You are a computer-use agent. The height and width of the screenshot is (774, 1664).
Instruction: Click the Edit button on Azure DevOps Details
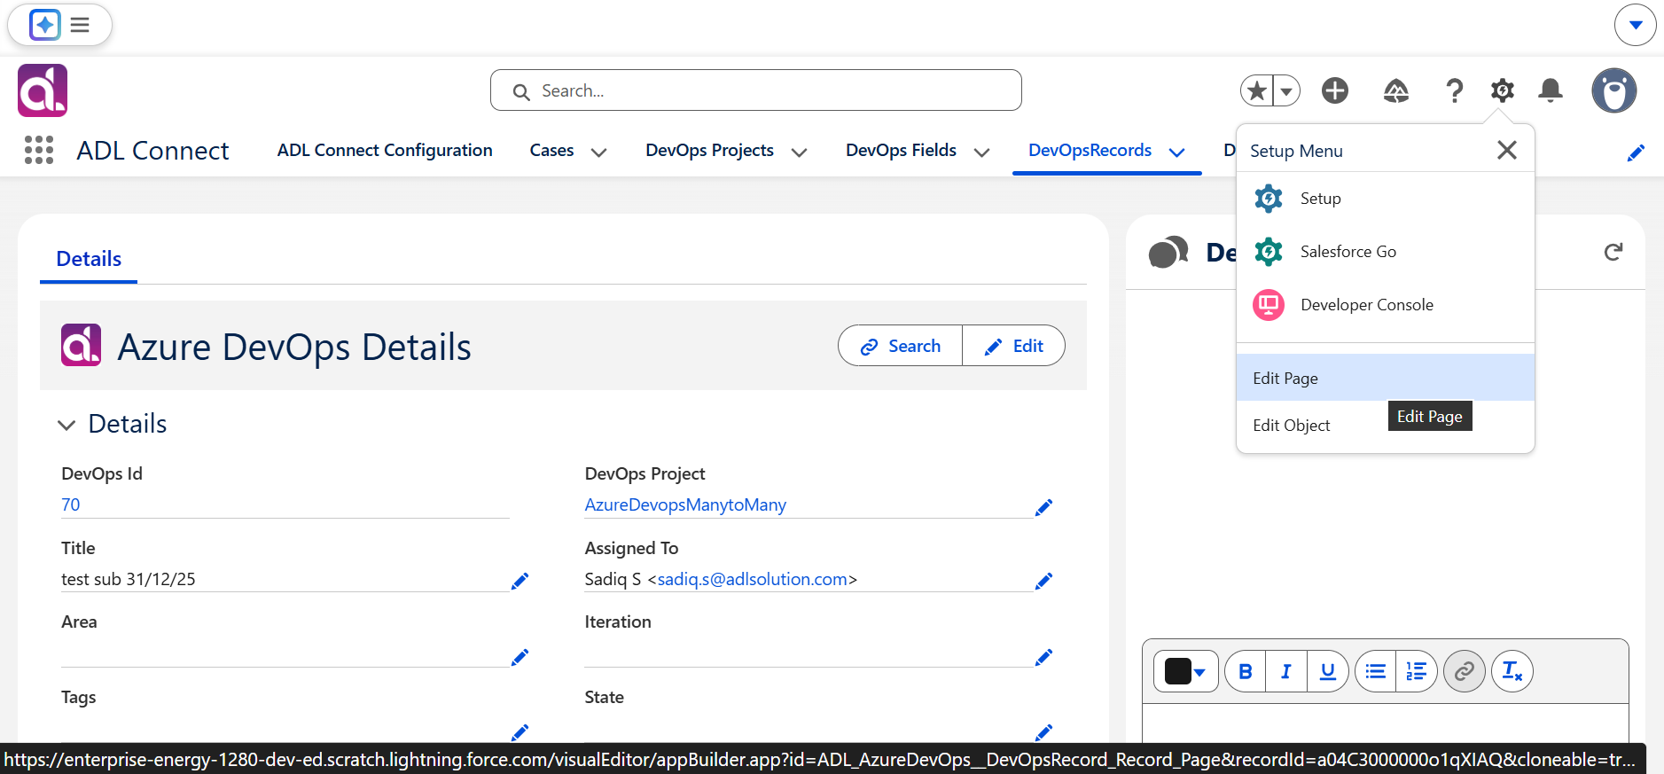(1013, 346)
